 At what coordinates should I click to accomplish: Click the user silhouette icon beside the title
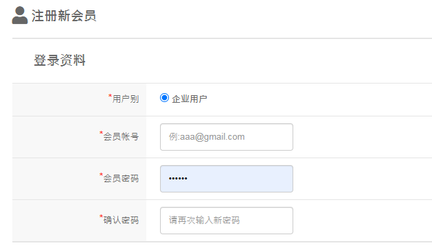click(20, 15)
